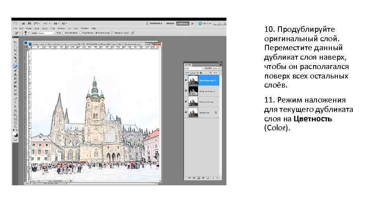Click the lock icon on Background layer
The image size is (378, 212).
216,113
